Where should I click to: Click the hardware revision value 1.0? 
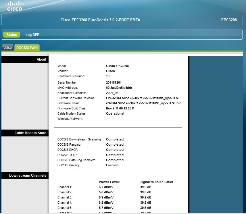[108, 76]
